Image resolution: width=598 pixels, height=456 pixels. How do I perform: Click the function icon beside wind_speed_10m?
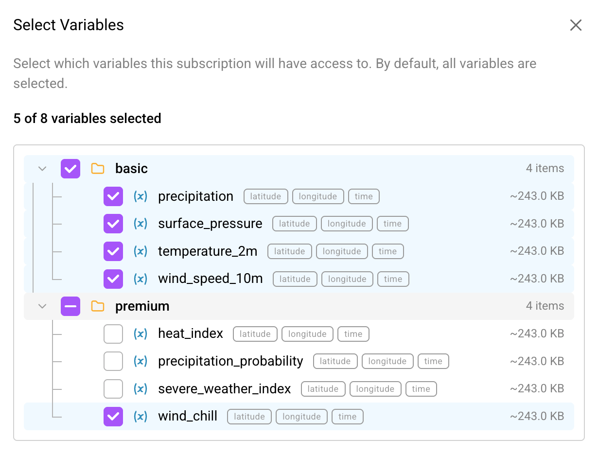(141, 279)
